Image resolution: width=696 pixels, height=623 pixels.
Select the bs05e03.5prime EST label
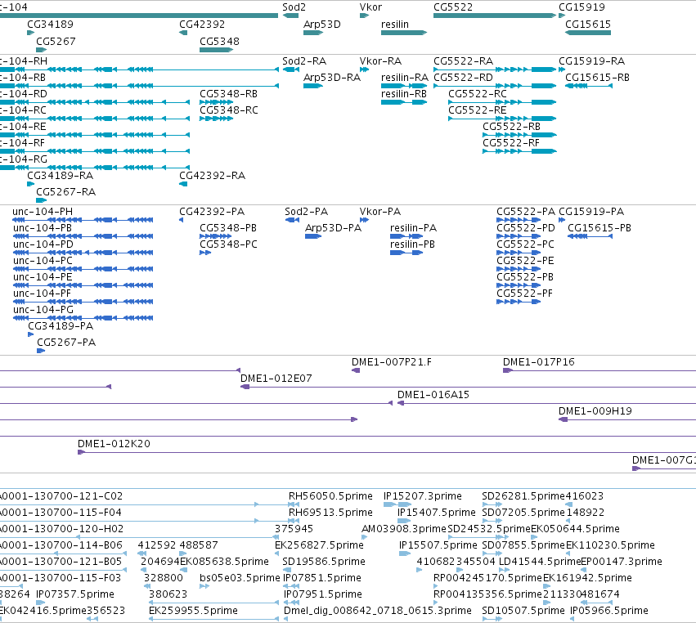tap(240, 578)
